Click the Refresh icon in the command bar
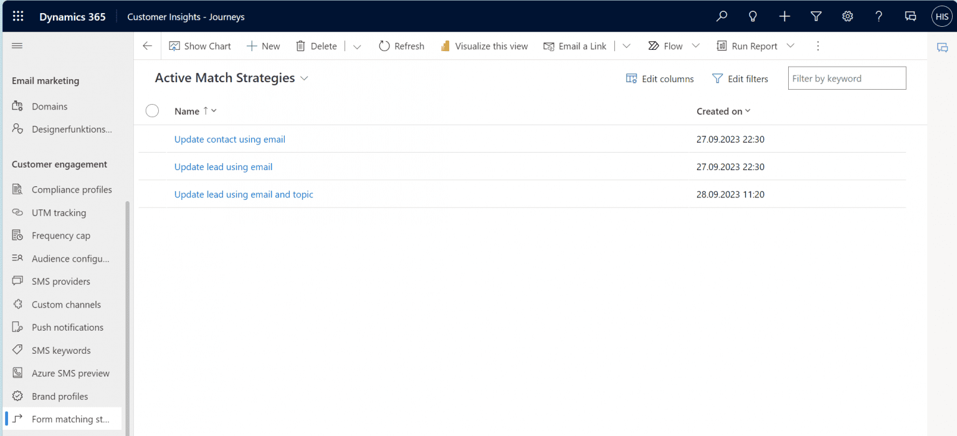 [384, 45]
